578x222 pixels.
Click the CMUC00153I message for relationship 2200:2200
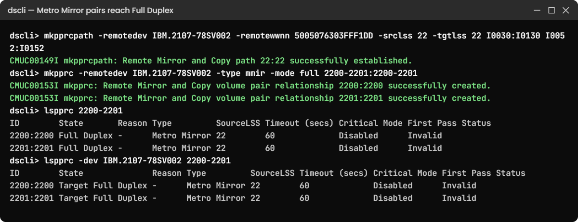pyautogui.click(x=250, y=86)
